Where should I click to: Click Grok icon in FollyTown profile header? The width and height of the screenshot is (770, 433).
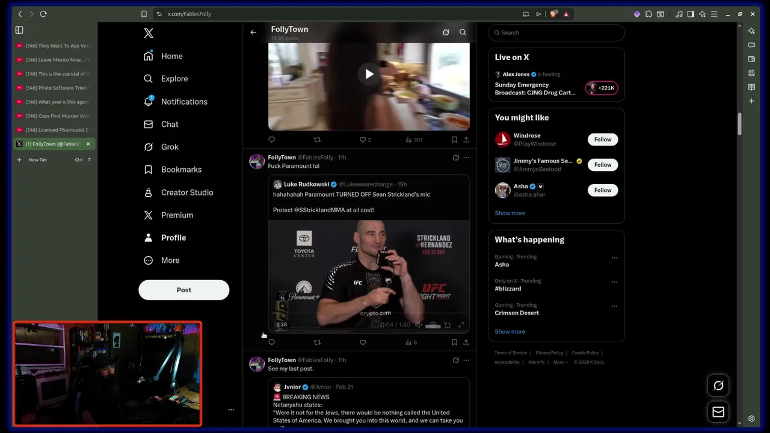click(x=446, y=32)
